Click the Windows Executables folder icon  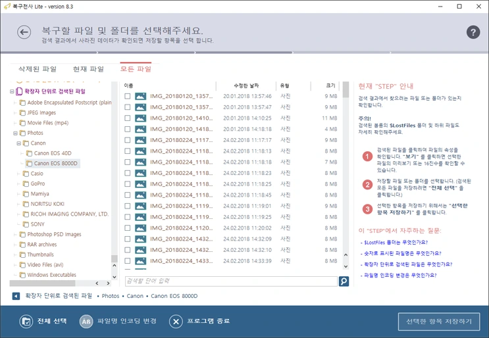click(x=22, y=275)
